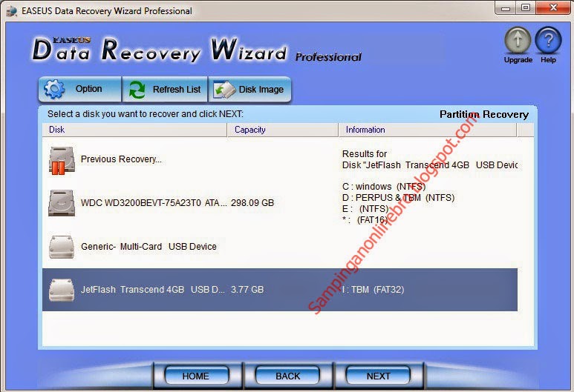Click Upgrade label text
Image resolution: width=574 pixels, height=392 pixels.
[x=518, y=60]
